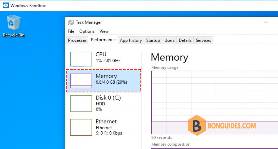This screenshot has width=278, height=149.
Task: Select the Performance tab
Action: (x=103, y=40)
